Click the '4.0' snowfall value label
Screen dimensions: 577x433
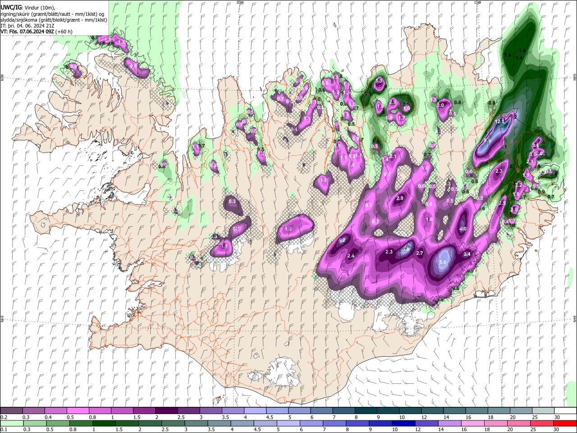(x=463, y=229)
